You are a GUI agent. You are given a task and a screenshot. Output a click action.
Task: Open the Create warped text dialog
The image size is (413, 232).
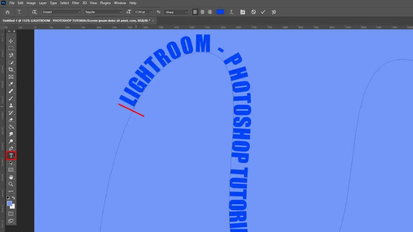click(231, 12)
